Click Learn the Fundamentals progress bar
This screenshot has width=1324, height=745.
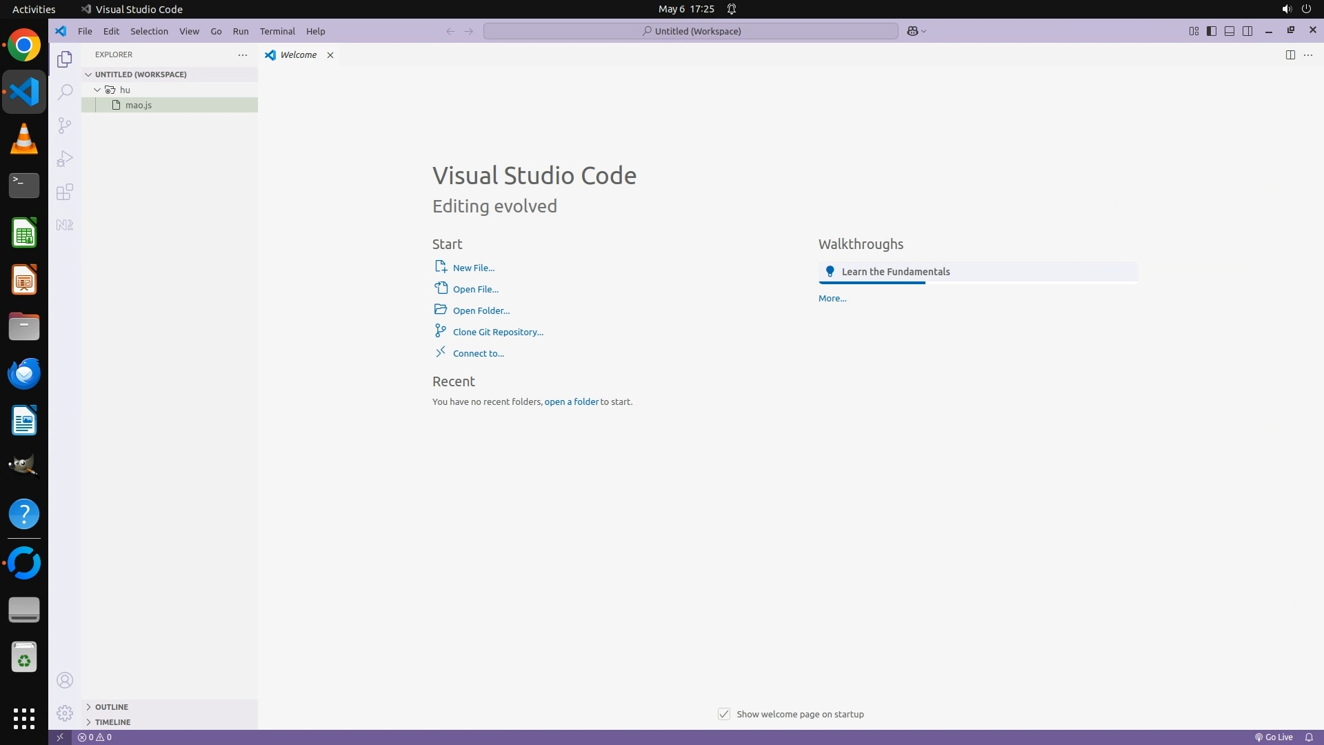tap(977, 282)
